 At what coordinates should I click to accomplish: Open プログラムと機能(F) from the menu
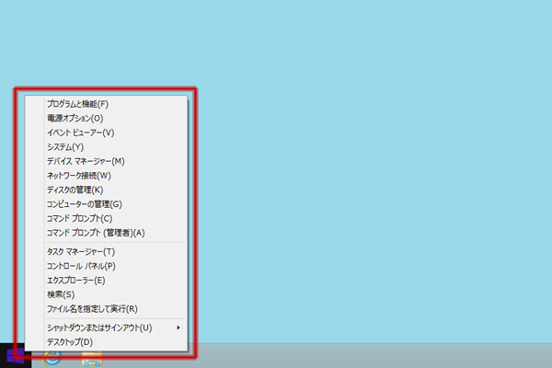click(106, 104)
